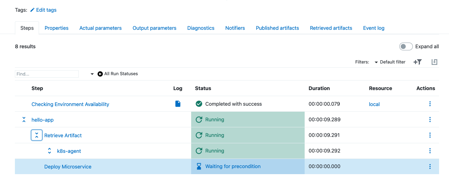Image resolution: width=449 pixels, height=183 pixels.
Task: Collapse the hello-app step group
Action: click(x=24, y=120)
